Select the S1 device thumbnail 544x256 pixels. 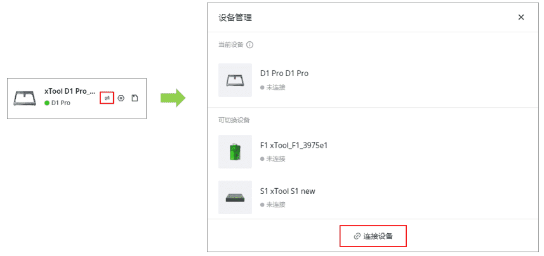(x=236, y=198)
